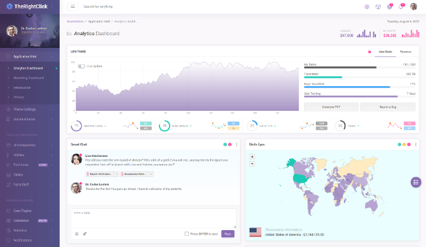Click the Server Load 75 gauge
The height and width of the screenshot is (247, 426).
76,126
